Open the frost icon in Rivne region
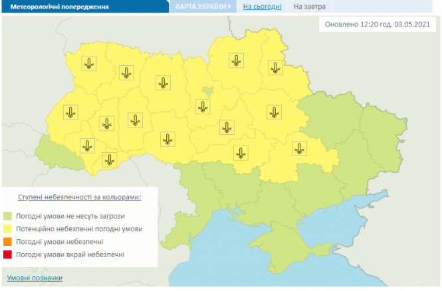The image size is (442, 291). click(x=126, y=73)
